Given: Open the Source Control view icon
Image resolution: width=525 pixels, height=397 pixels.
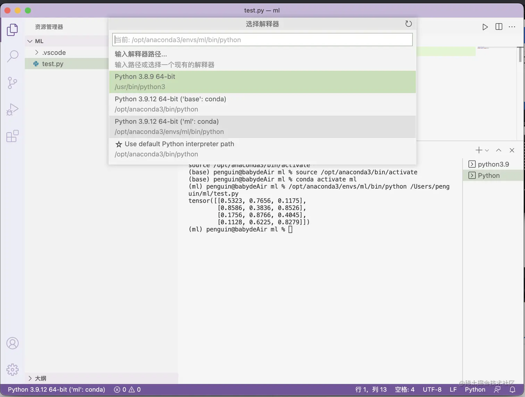Looking at the screenshot, I should pos(12,83).
